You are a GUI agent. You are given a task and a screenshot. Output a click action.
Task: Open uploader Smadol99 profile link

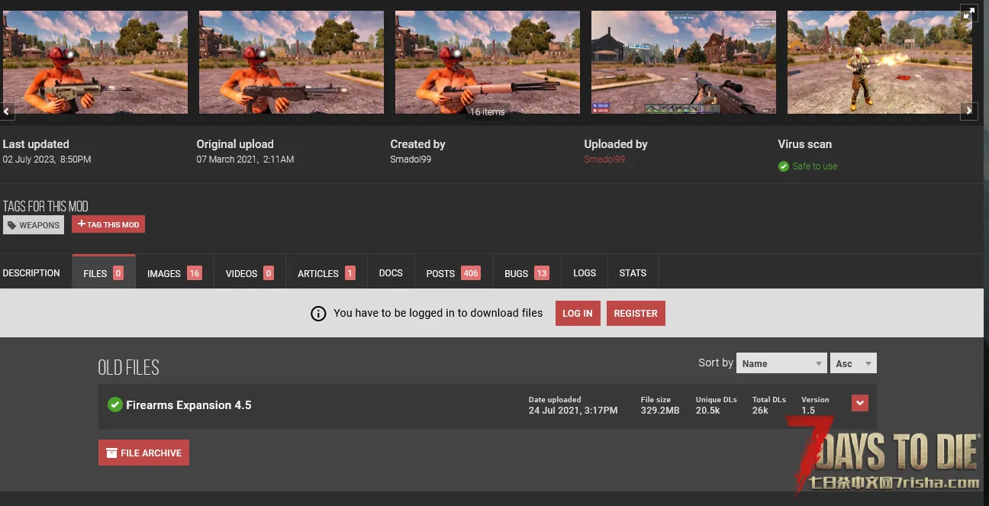604,160
